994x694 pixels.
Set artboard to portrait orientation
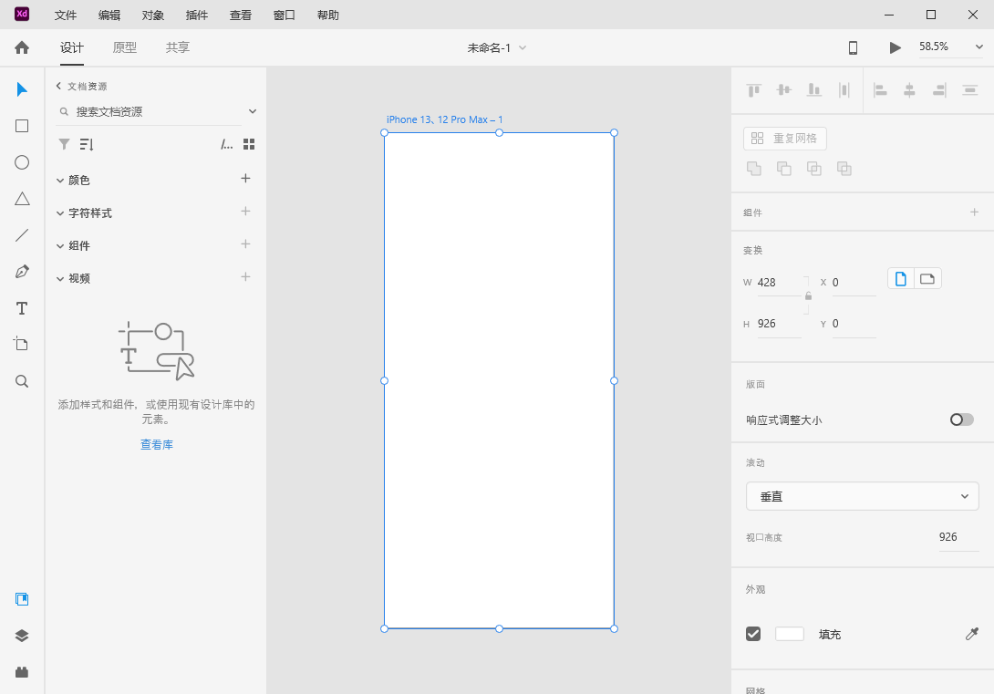point(901,279)
